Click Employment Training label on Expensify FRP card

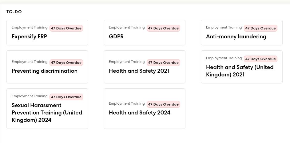pos(30,28)
